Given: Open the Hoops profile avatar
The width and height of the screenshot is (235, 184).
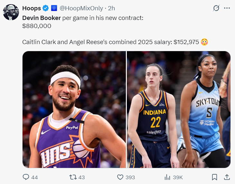Looking at the screenshot, I should tap(11, 12).
